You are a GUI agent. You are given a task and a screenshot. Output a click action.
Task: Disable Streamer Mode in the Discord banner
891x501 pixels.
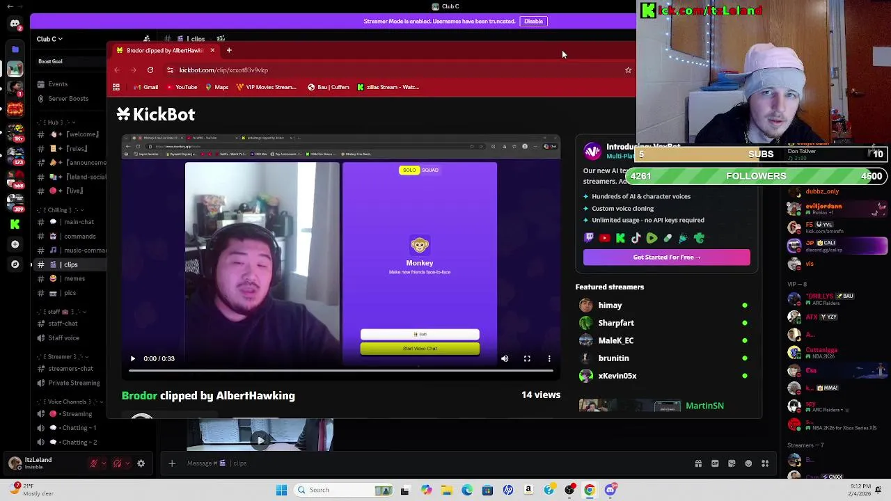pos(533,21)
